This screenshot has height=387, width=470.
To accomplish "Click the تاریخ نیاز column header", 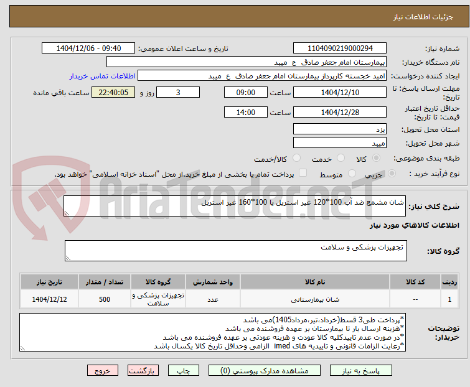I will 49,282.
